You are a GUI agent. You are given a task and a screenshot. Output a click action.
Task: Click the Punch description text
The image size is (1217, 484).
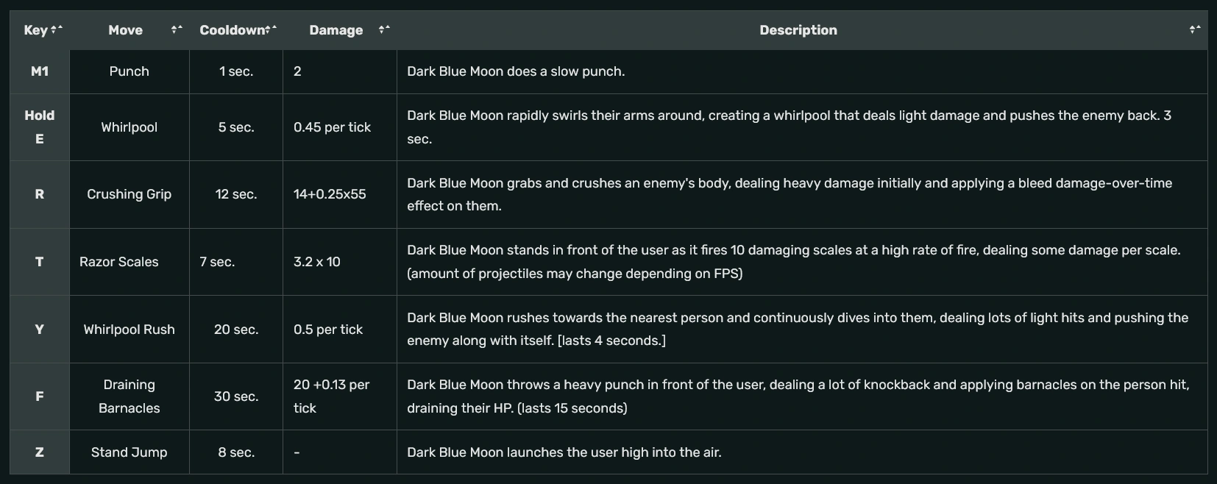coord(516,71)
